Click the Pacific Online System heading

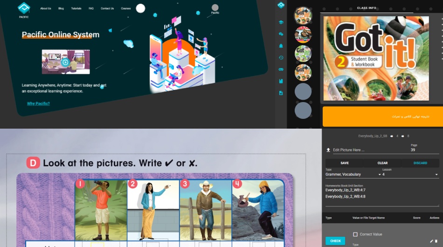point(61,35)
